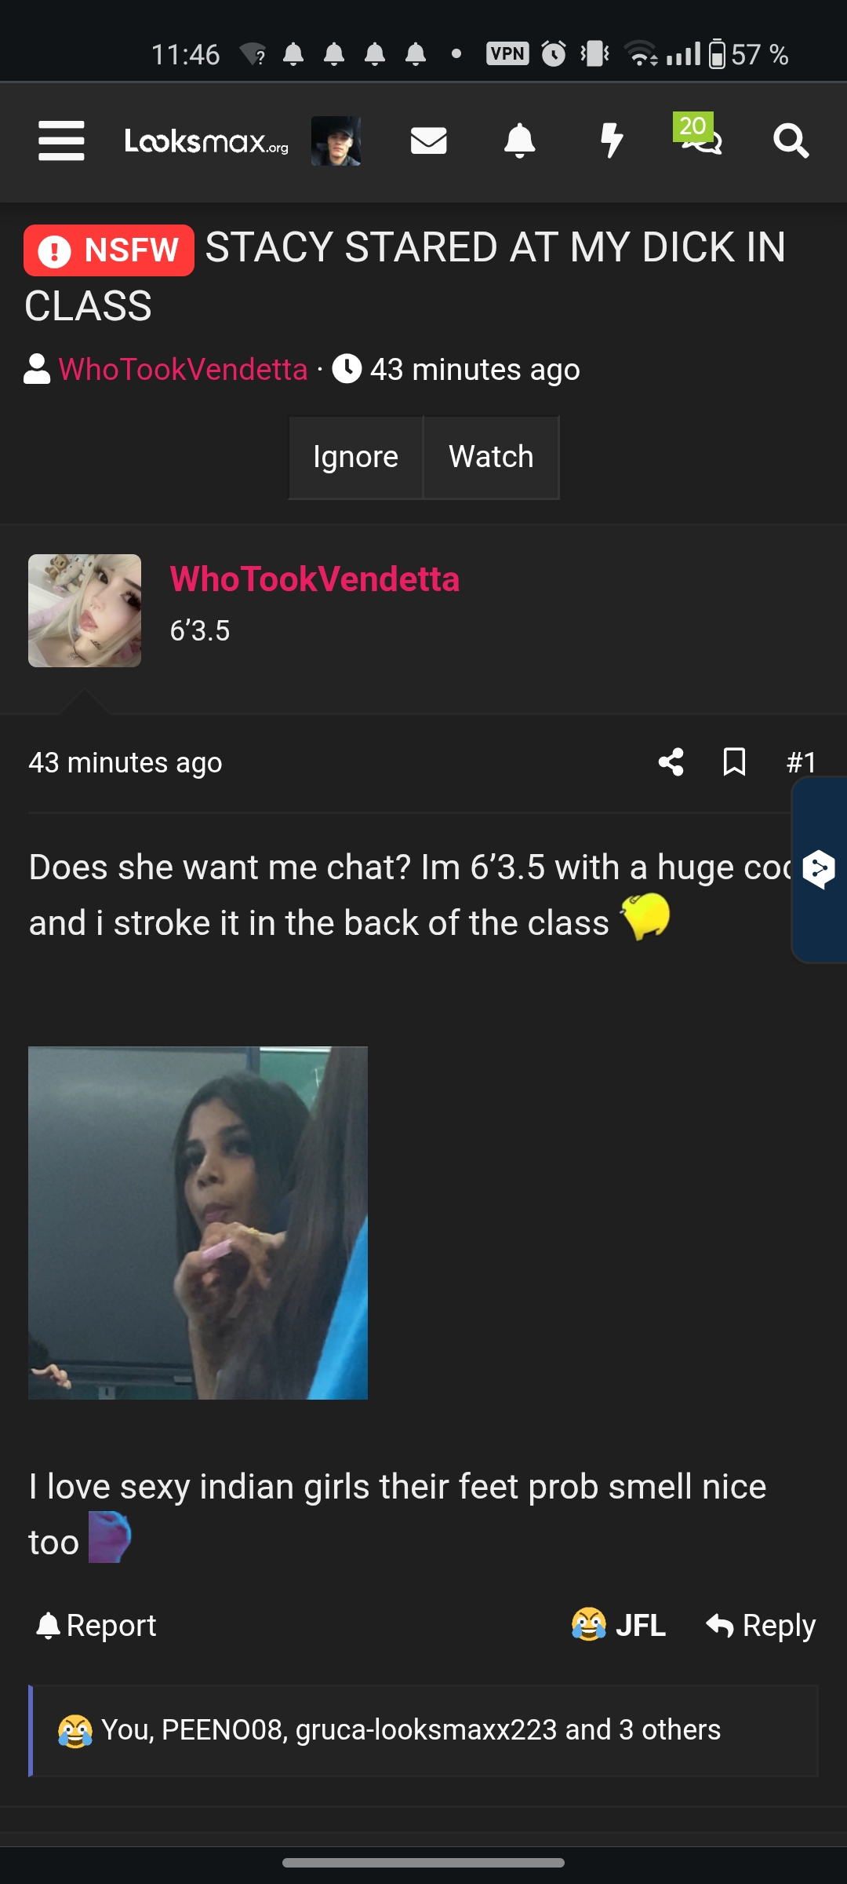Toggle the JFL reaction
The width and height of the screenshot is (847, 1884).
click(x=619, y=1625)
